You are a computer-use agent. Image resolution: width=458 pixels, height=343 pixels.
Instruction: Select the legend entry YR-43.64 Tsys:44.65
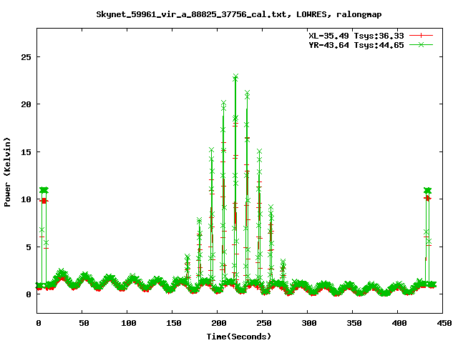[356, 45]
